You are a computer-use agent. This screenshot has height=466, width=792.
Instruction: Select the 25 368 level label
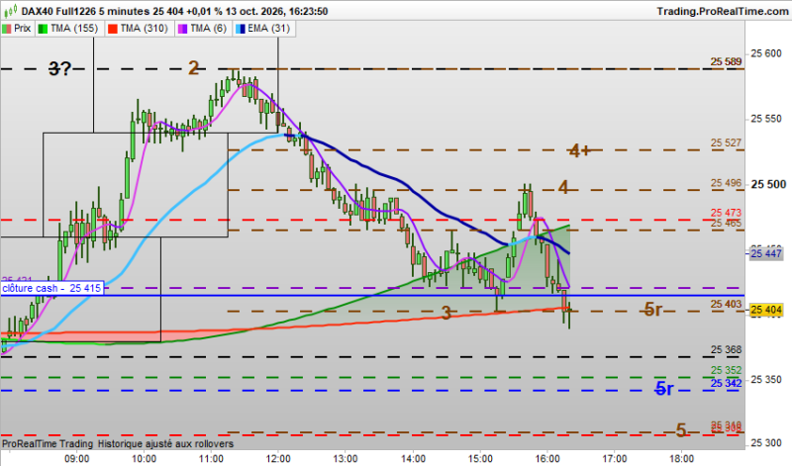[726, 349]
